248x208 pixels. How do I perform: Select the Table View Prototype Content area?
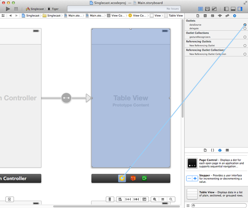[x=131, y=98]
